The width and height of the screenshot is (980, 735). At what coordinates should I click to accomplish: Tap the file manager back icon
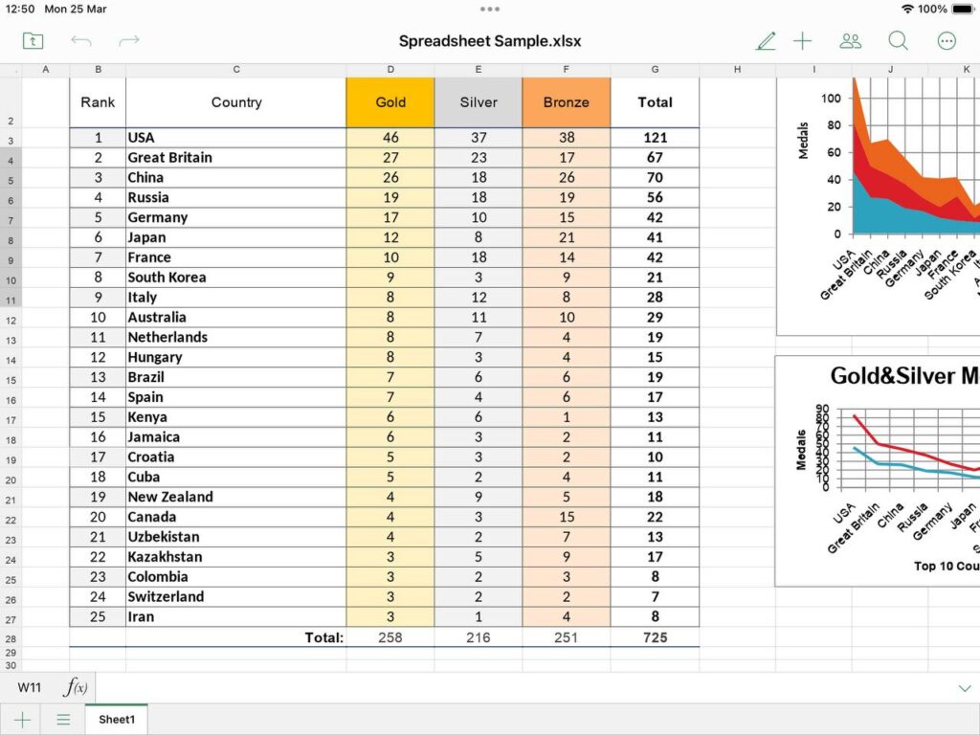point(33,41)
